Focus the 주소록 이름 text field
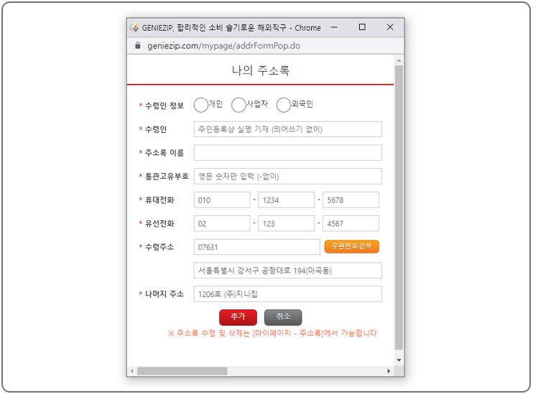 [287, 153]
